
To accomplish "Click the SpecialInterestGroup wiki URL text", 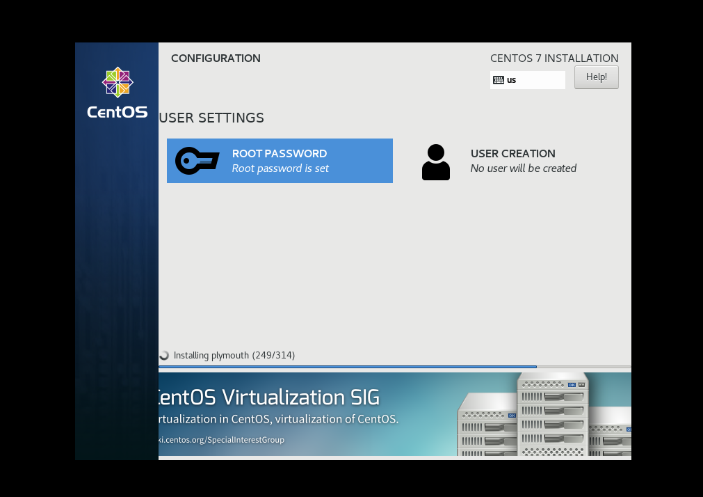I will (x=222, y=439).
